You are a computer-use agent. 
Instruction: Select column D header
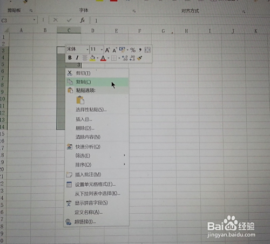(x=93, y=31)
